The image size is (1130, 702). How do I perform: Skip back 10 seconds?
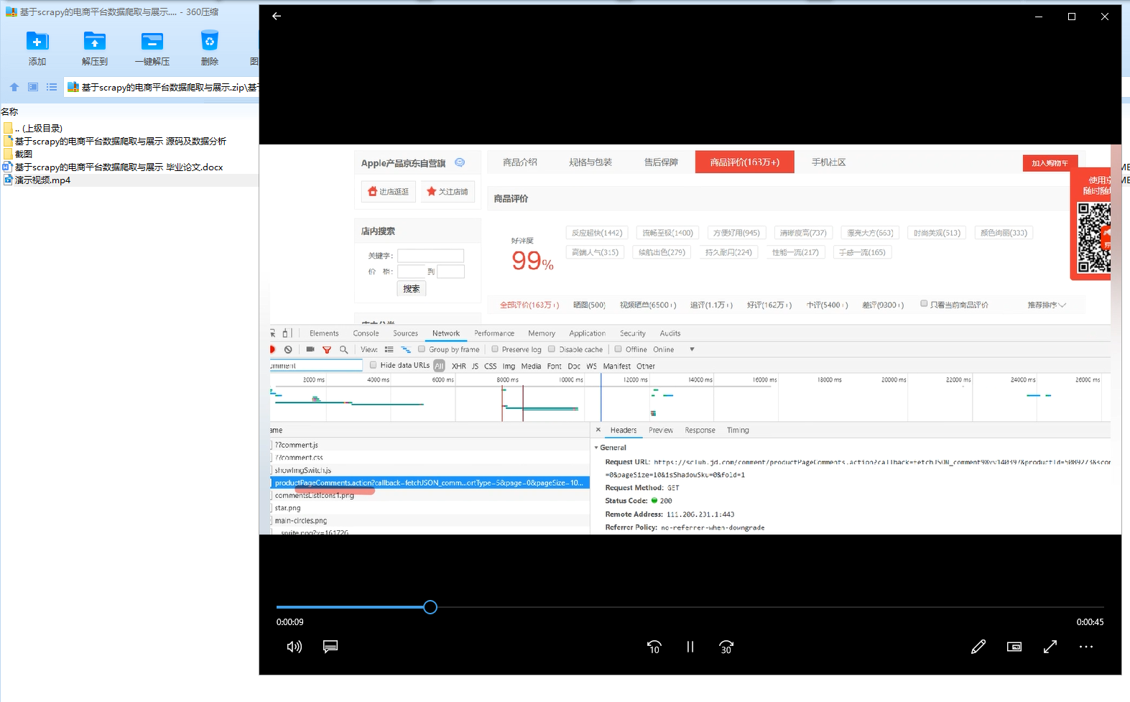click(x=654, y=647)
